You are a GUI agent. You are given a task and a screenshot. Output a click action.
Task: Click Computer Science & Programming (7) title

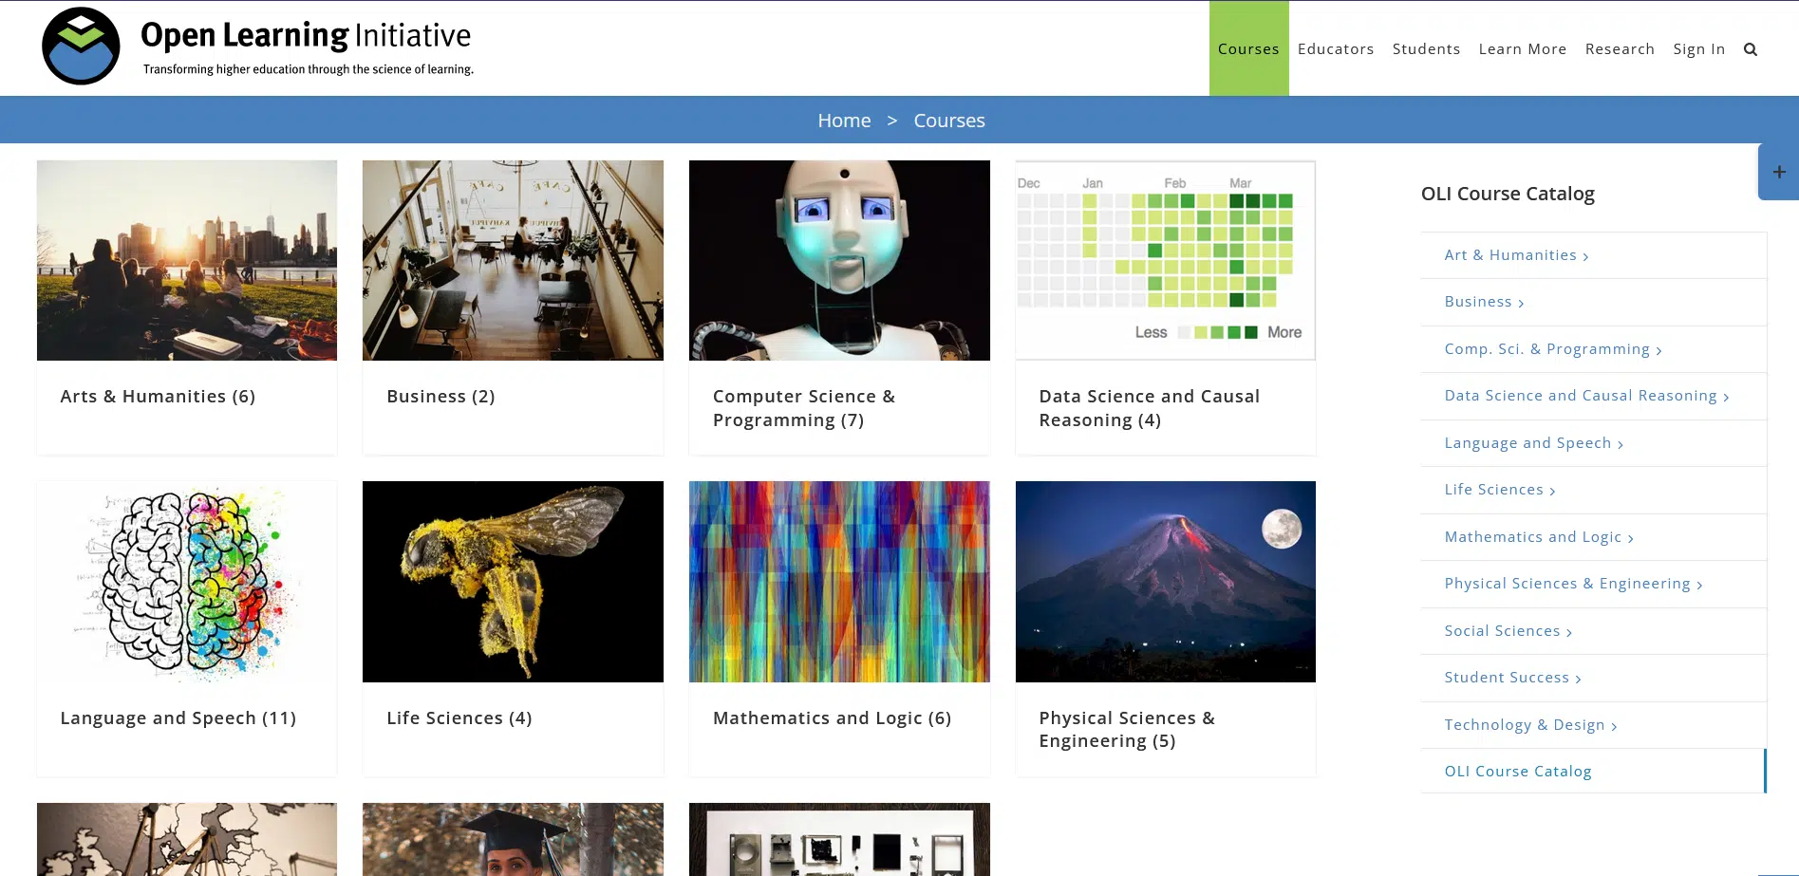point(804,408)
